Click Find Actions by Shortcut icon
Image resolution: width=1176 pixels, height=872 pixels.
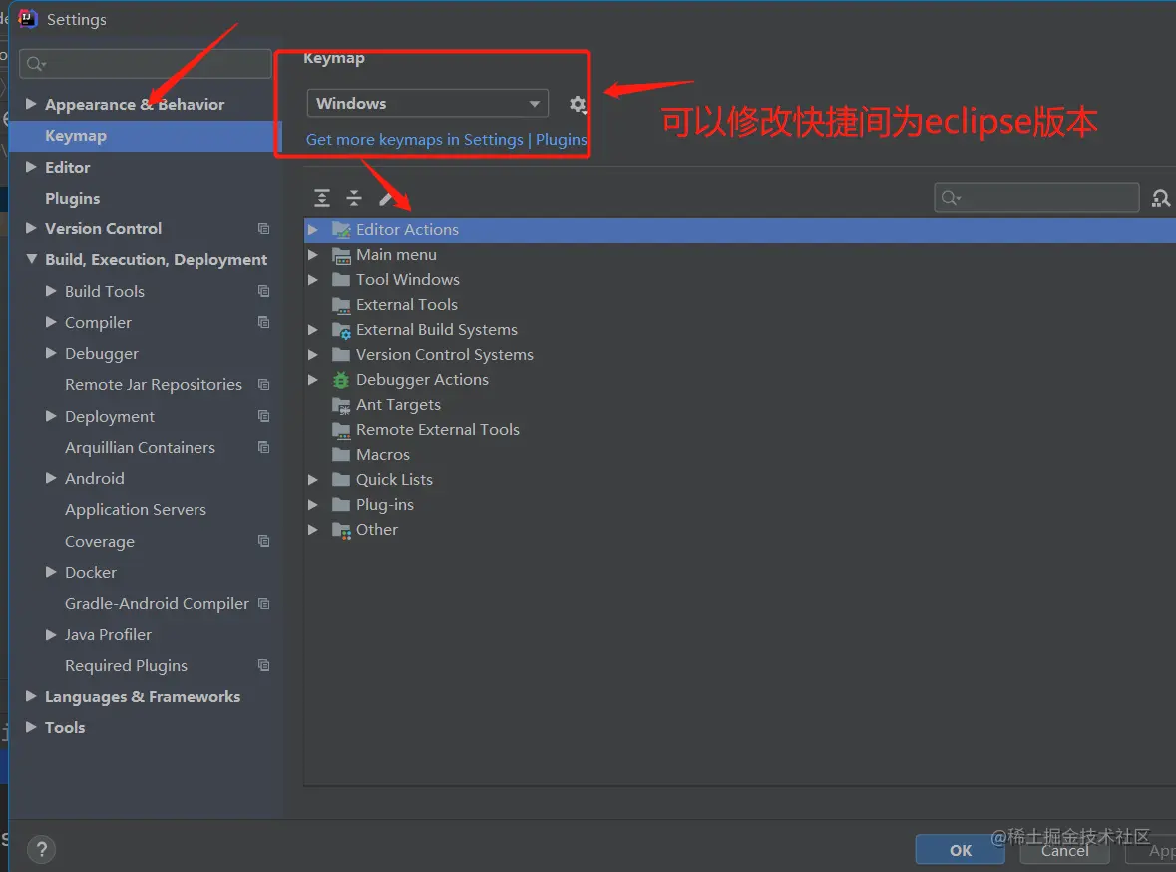1160,198
